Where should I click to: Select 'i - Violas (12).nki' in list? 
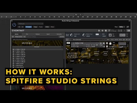click(38, 64)
